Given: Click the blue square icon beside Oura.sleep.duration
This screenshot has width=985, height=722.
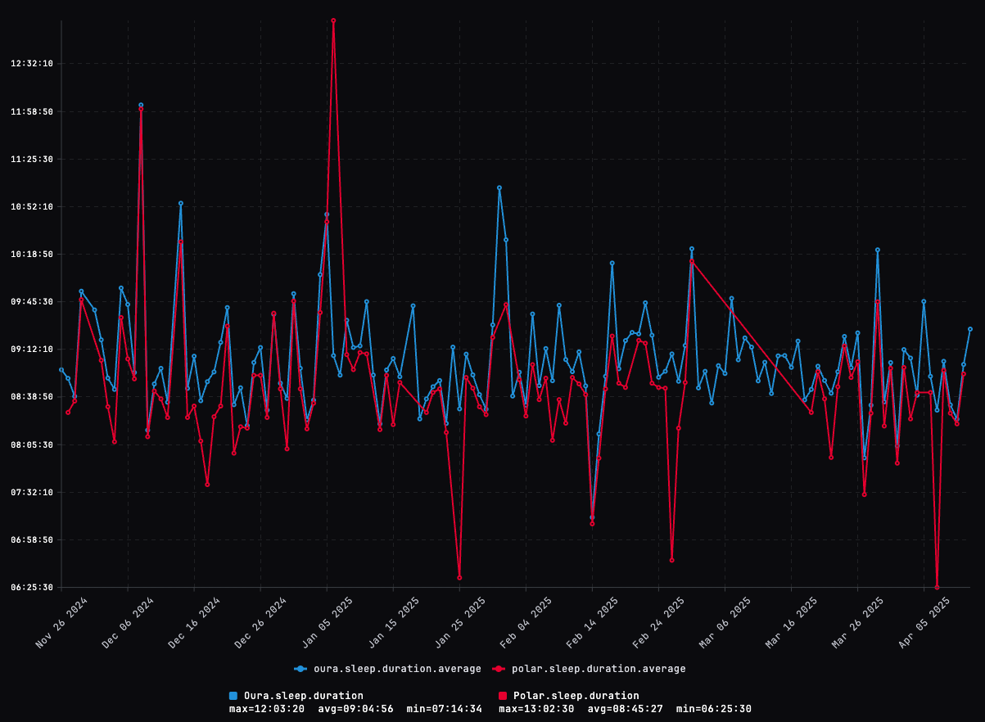Looking at the screenshot, I should [x=232, y=696].
